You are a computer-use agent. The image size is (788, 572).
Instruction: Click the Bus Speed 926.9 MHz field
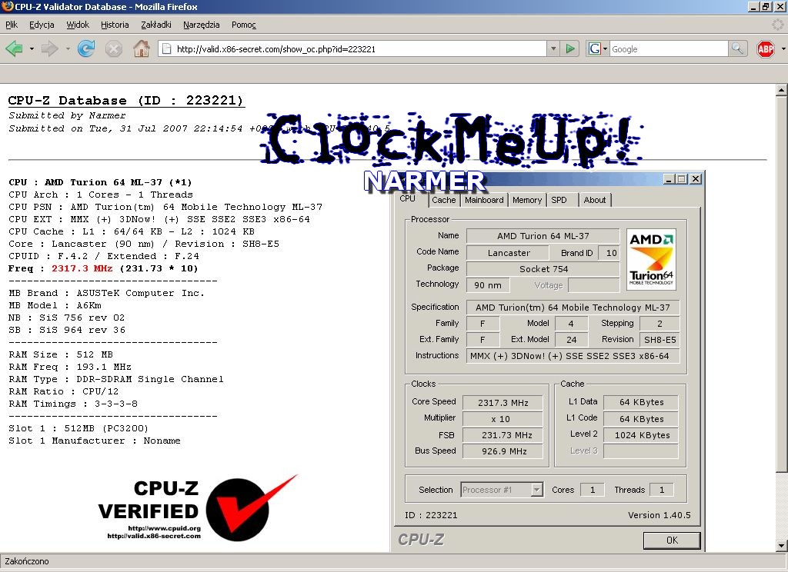coord(503,451)
